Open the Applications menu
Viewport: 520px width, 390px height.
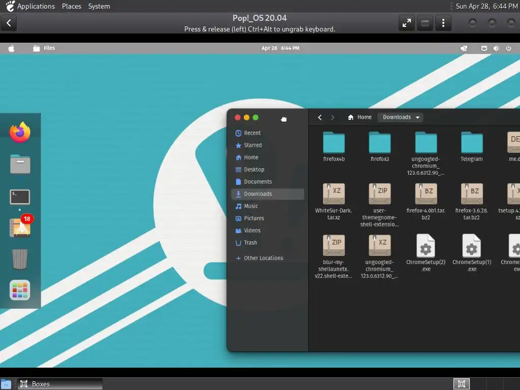click(x=36, y=6)
